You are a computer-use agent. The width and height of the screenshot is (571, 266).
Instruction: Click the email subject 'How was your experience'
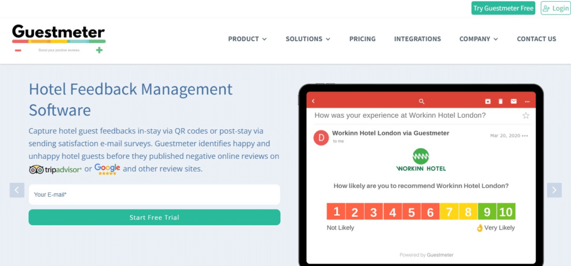[x=400, y=115]
